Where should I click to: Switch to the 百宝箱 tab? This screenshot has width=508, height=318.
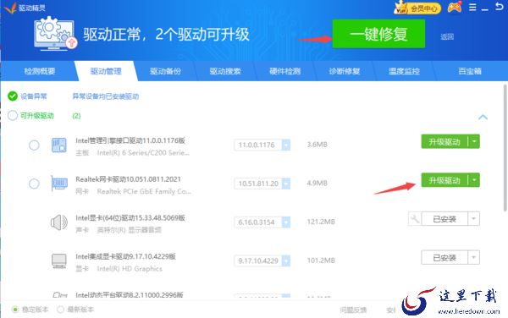click(x=470, y=71)
